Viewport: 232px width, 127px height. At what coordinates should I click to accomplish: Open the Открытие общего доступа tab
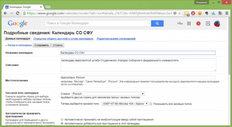point(63,39)
